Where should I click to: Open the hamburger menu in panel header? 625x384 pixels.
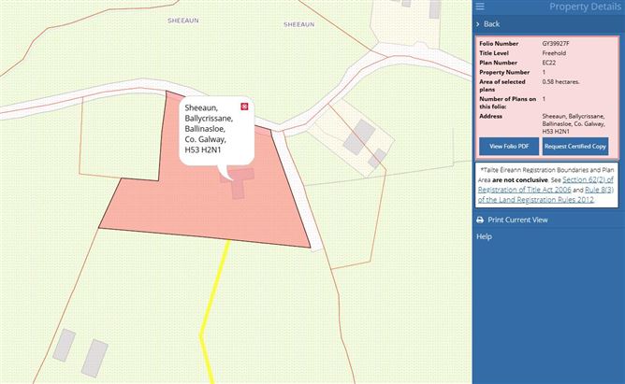[480, 7]
